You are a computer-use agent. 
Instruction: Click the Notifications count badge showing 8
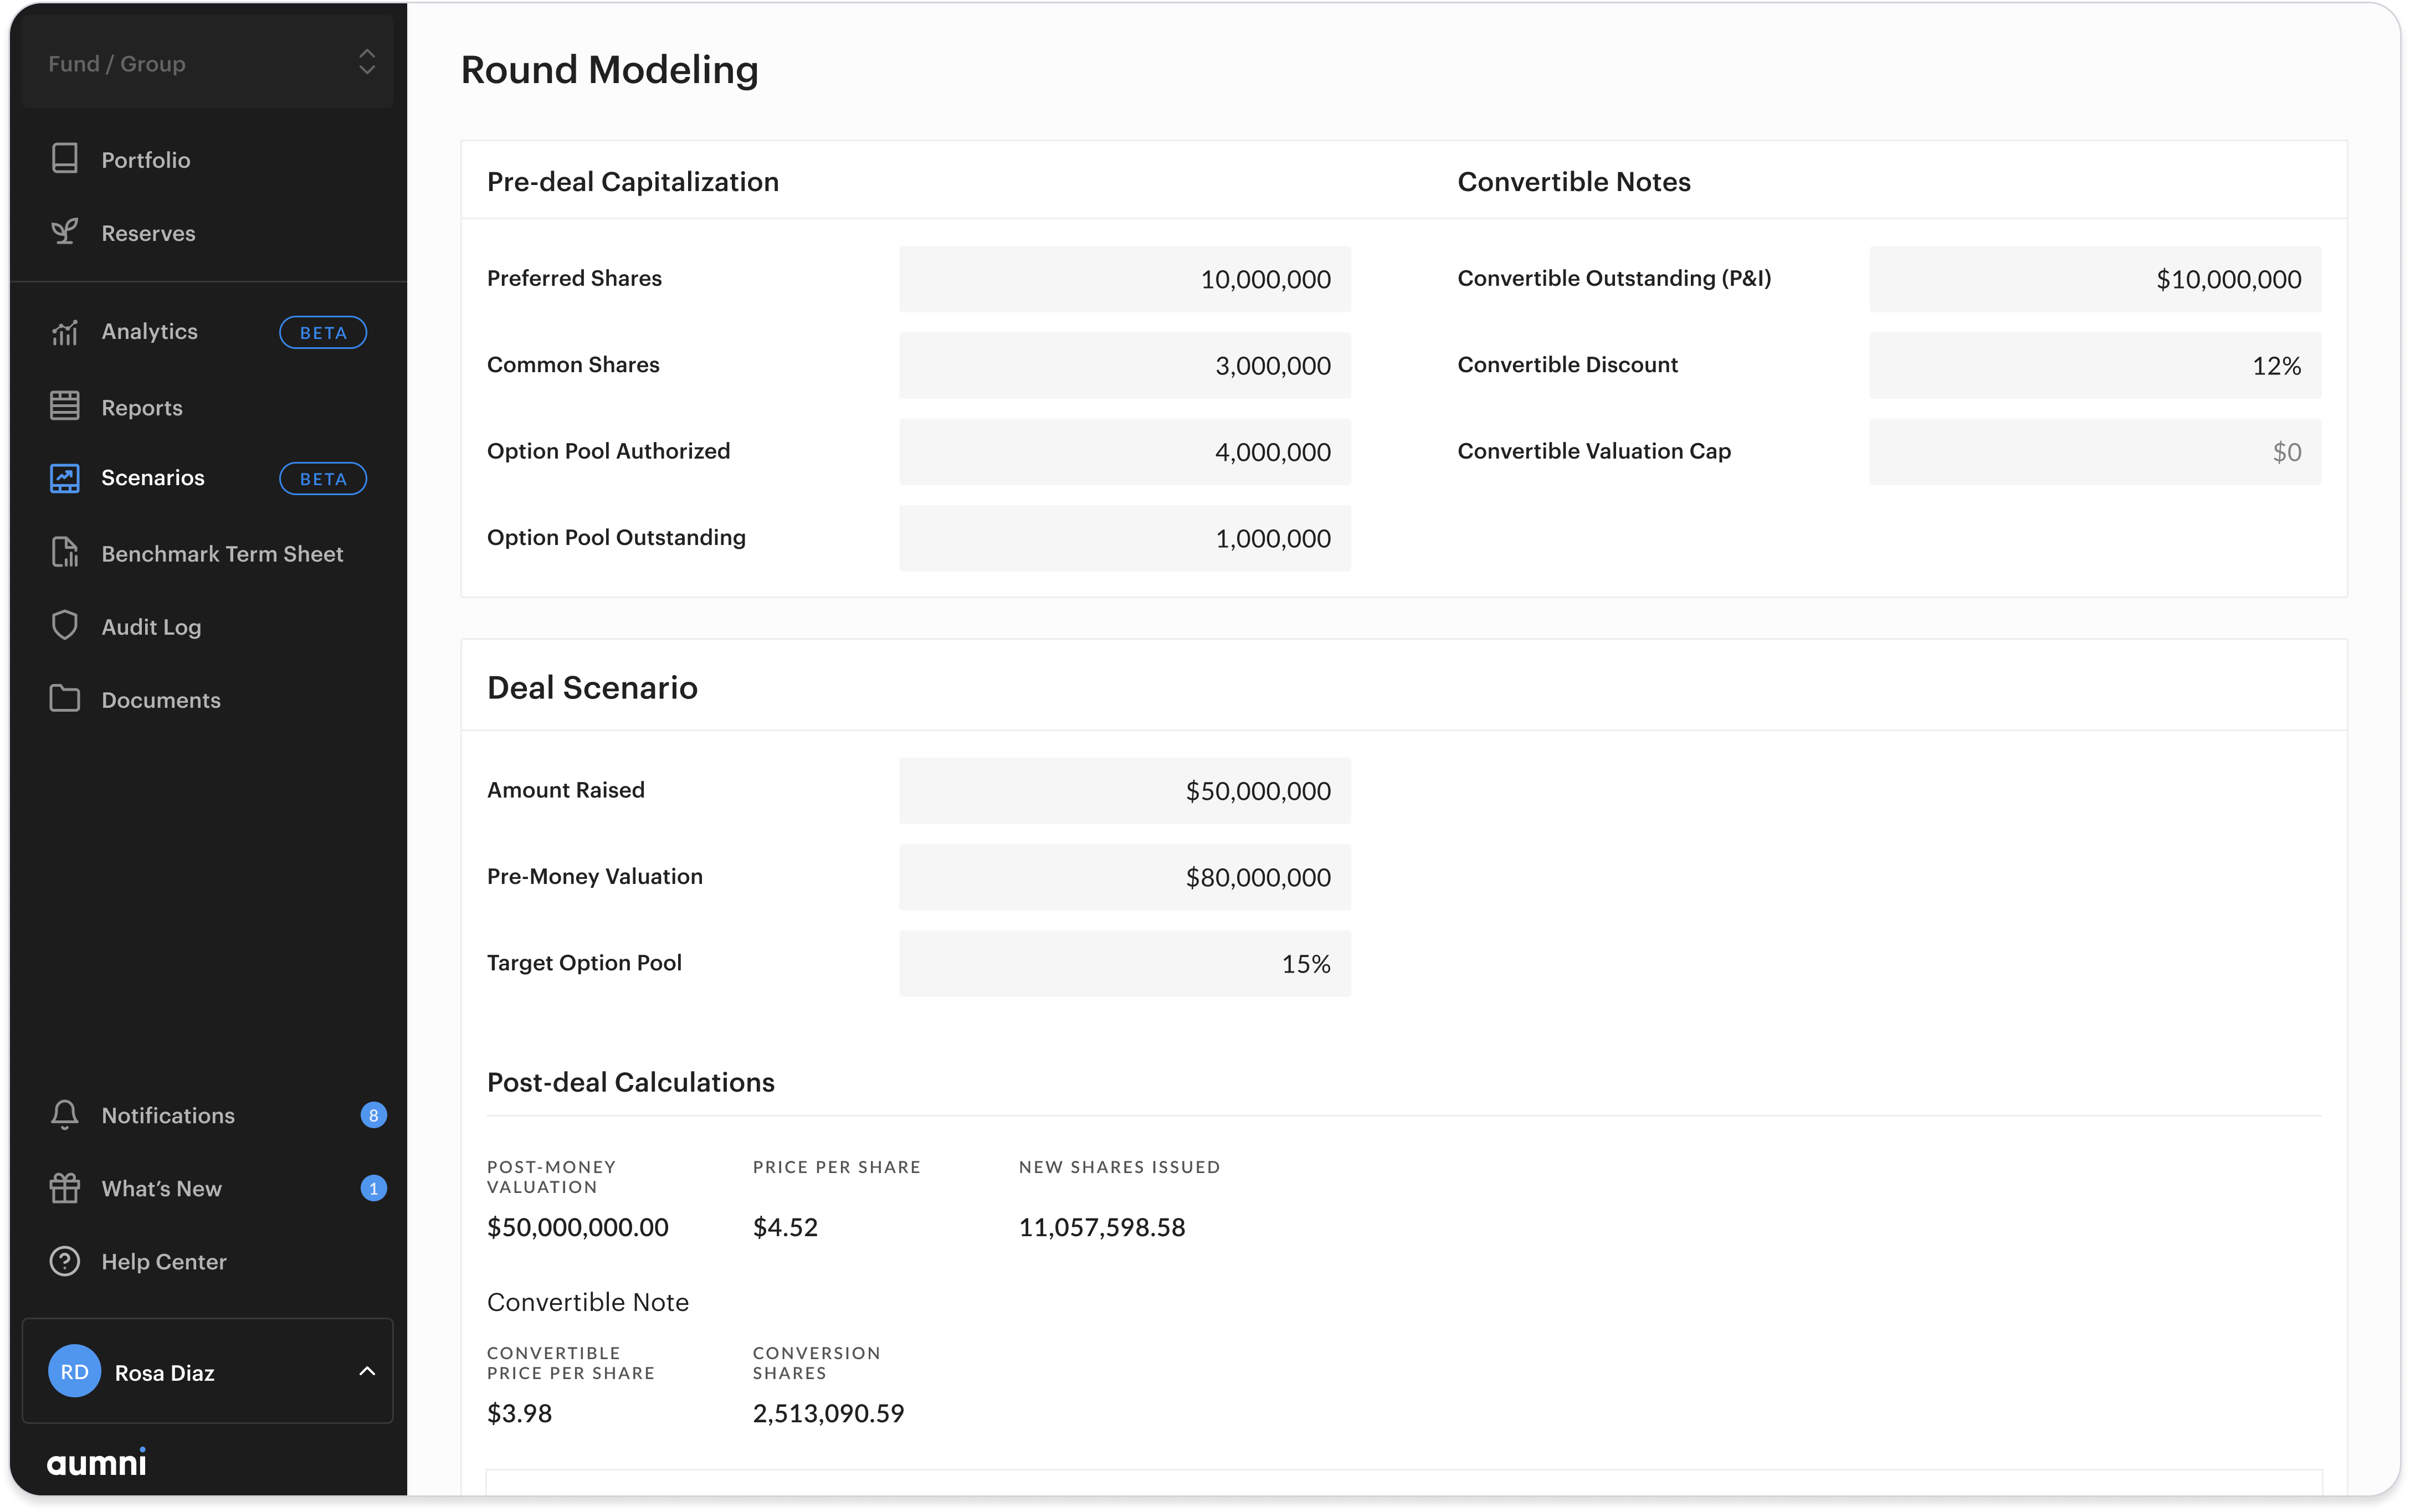click(374, 1115)
